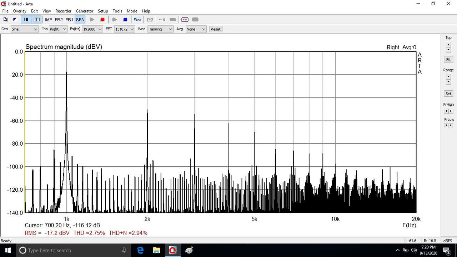Click the Reset averaging button
The width and height of the screenshot is (457, 257).
pyautogui.click(x=216, y=29)
